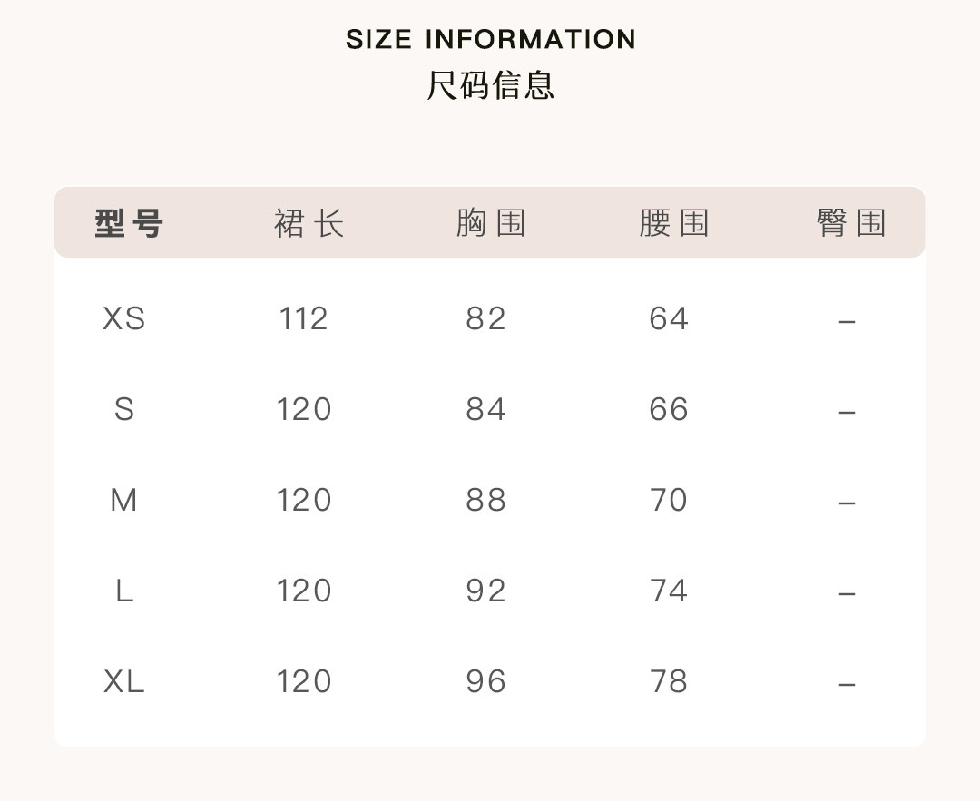This screenshot has width=980, height=801.
Task: Click bust value 88 in M row
Action: click(x=485, y=501)
